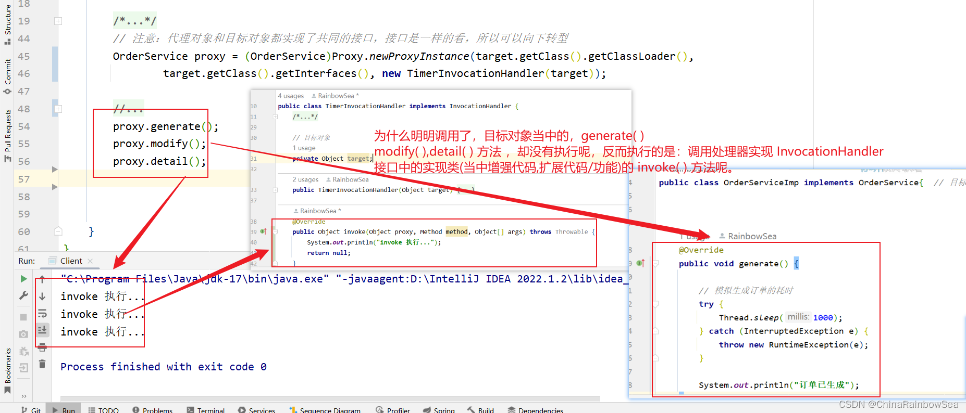Image resolution: width=966 pixels, height=413 pixels.
Task: Open the Profiler tool window
Action: pos(393,410)
